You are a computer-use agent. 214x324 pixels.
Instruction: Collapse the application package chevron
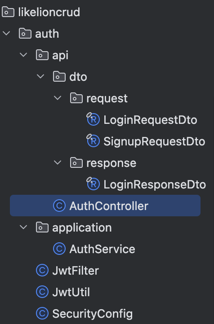coord(23,227)
